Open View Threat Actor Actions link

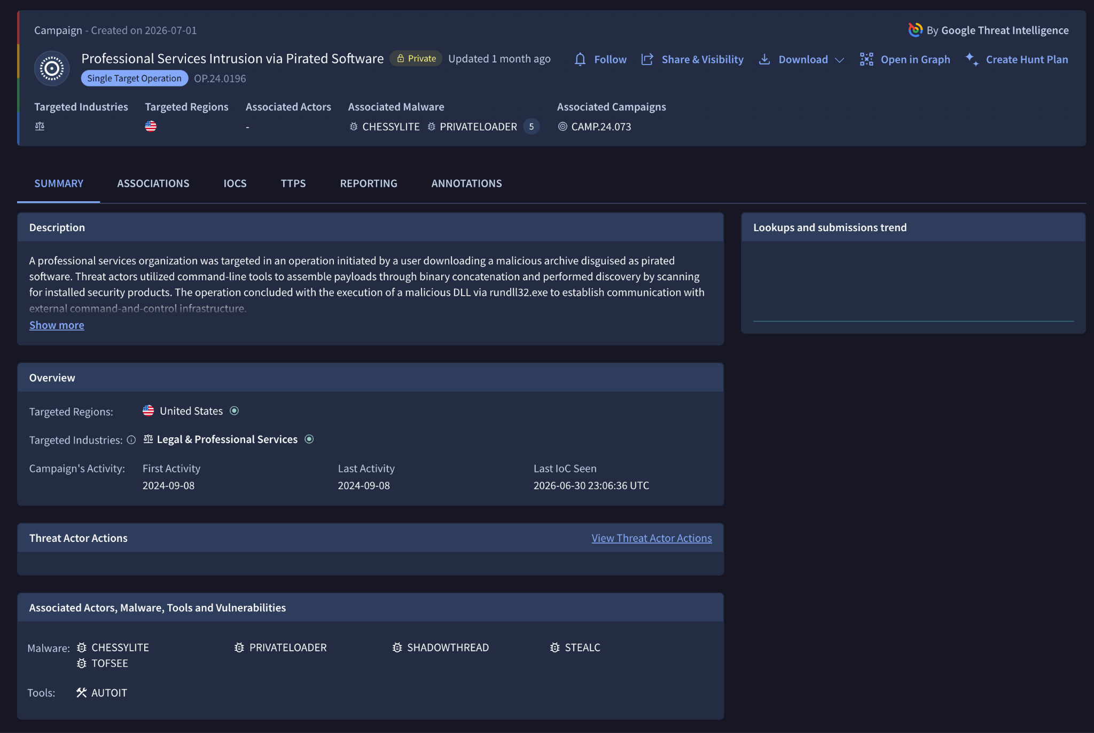pyautogui.click(x=652, y=538)
